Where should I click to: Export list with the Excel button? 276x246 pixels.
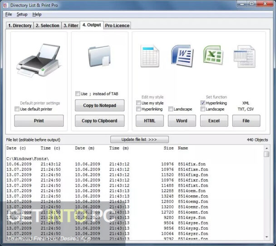[214, 121]
